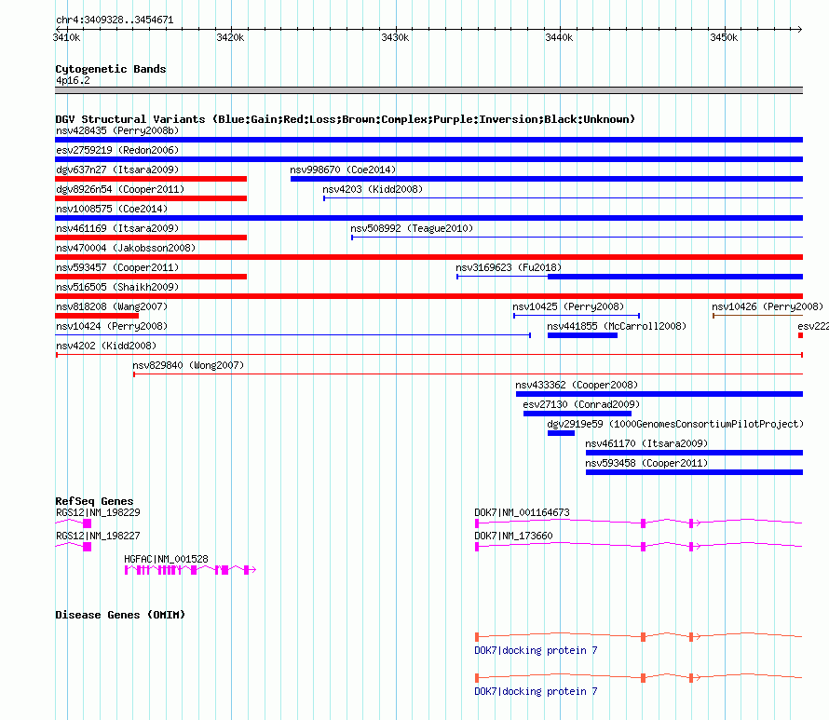Click the 3420k ruler tick label
This screenshot has width=829, height=720.
[x=230, y=37]
